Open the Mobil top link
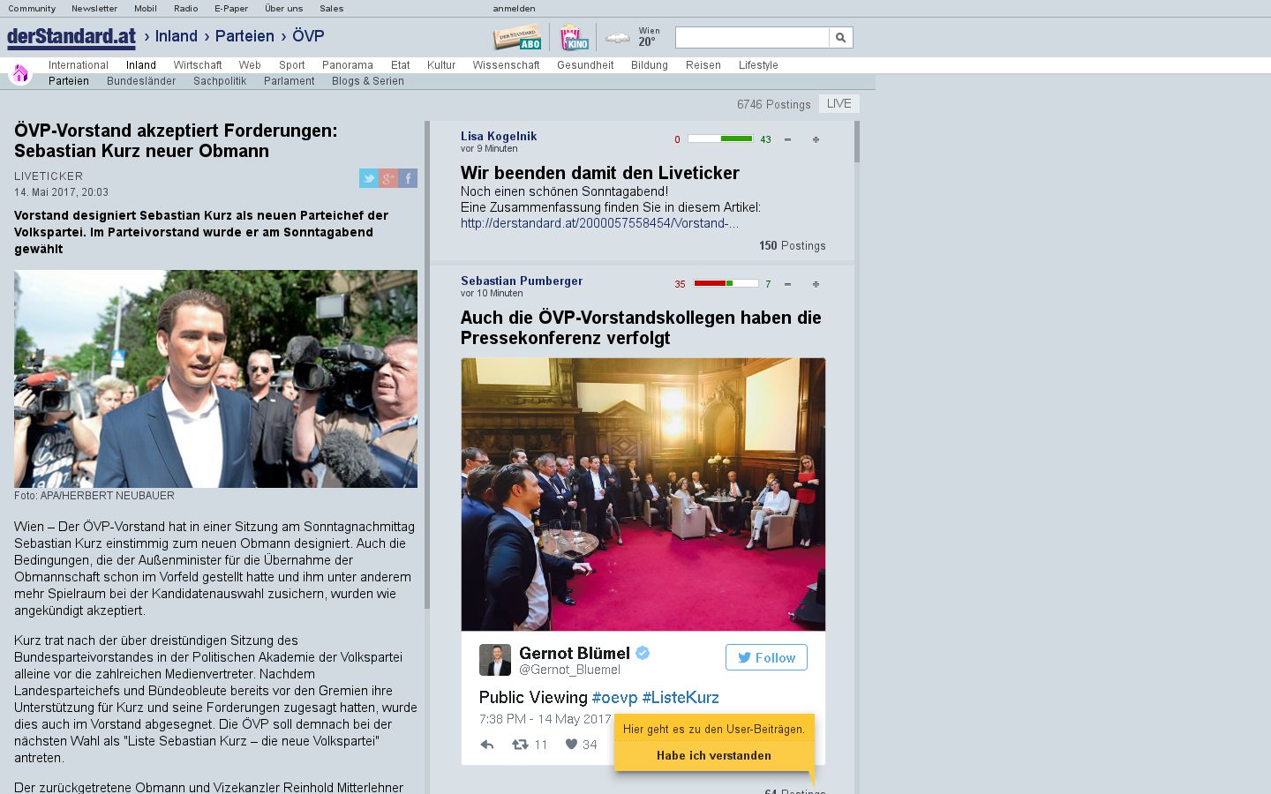The height and width of the screenshot is (794, 1271). coord(146,8)
